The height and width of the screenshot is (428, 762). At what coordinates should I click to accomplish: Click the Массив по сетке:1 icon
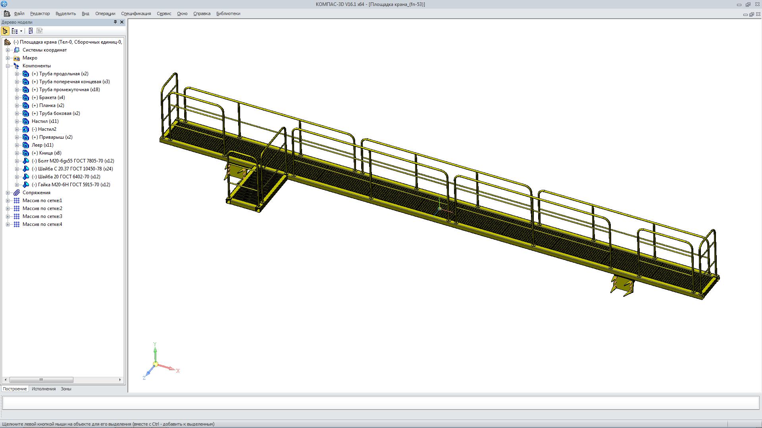coord(17,201)
